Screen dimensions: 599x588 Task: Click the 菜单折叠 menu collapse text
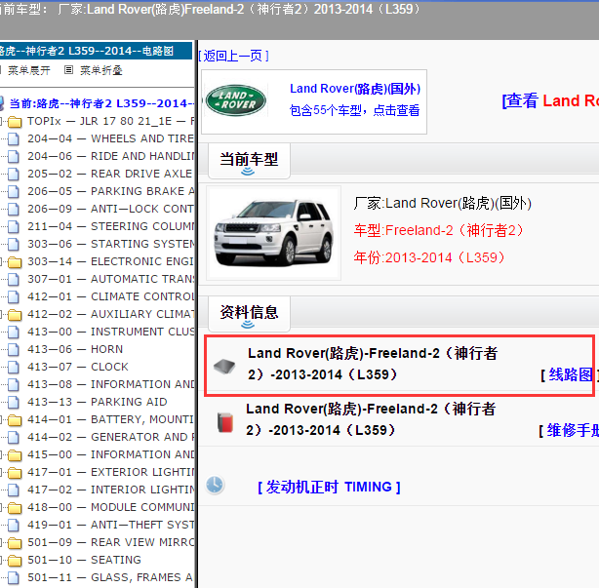100,70
